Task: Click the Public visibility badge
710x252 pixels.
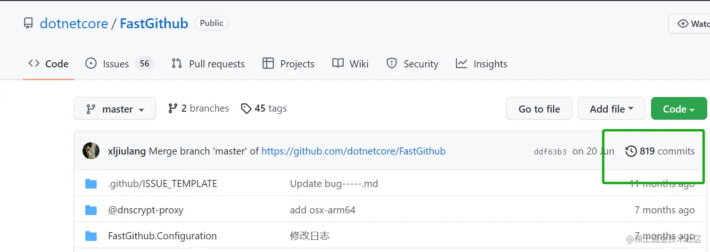Action: pos(211,23)
